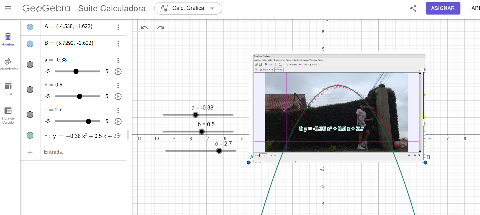Click slider a handle in graph view

[196, 115]
